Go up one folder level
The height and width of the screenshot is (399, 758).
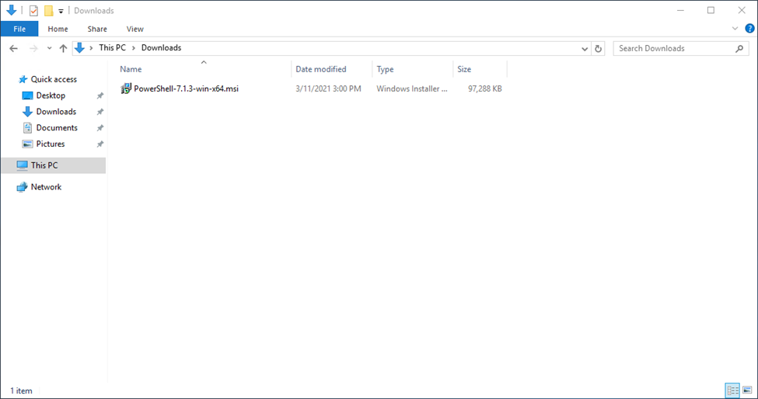coord(63,48)
